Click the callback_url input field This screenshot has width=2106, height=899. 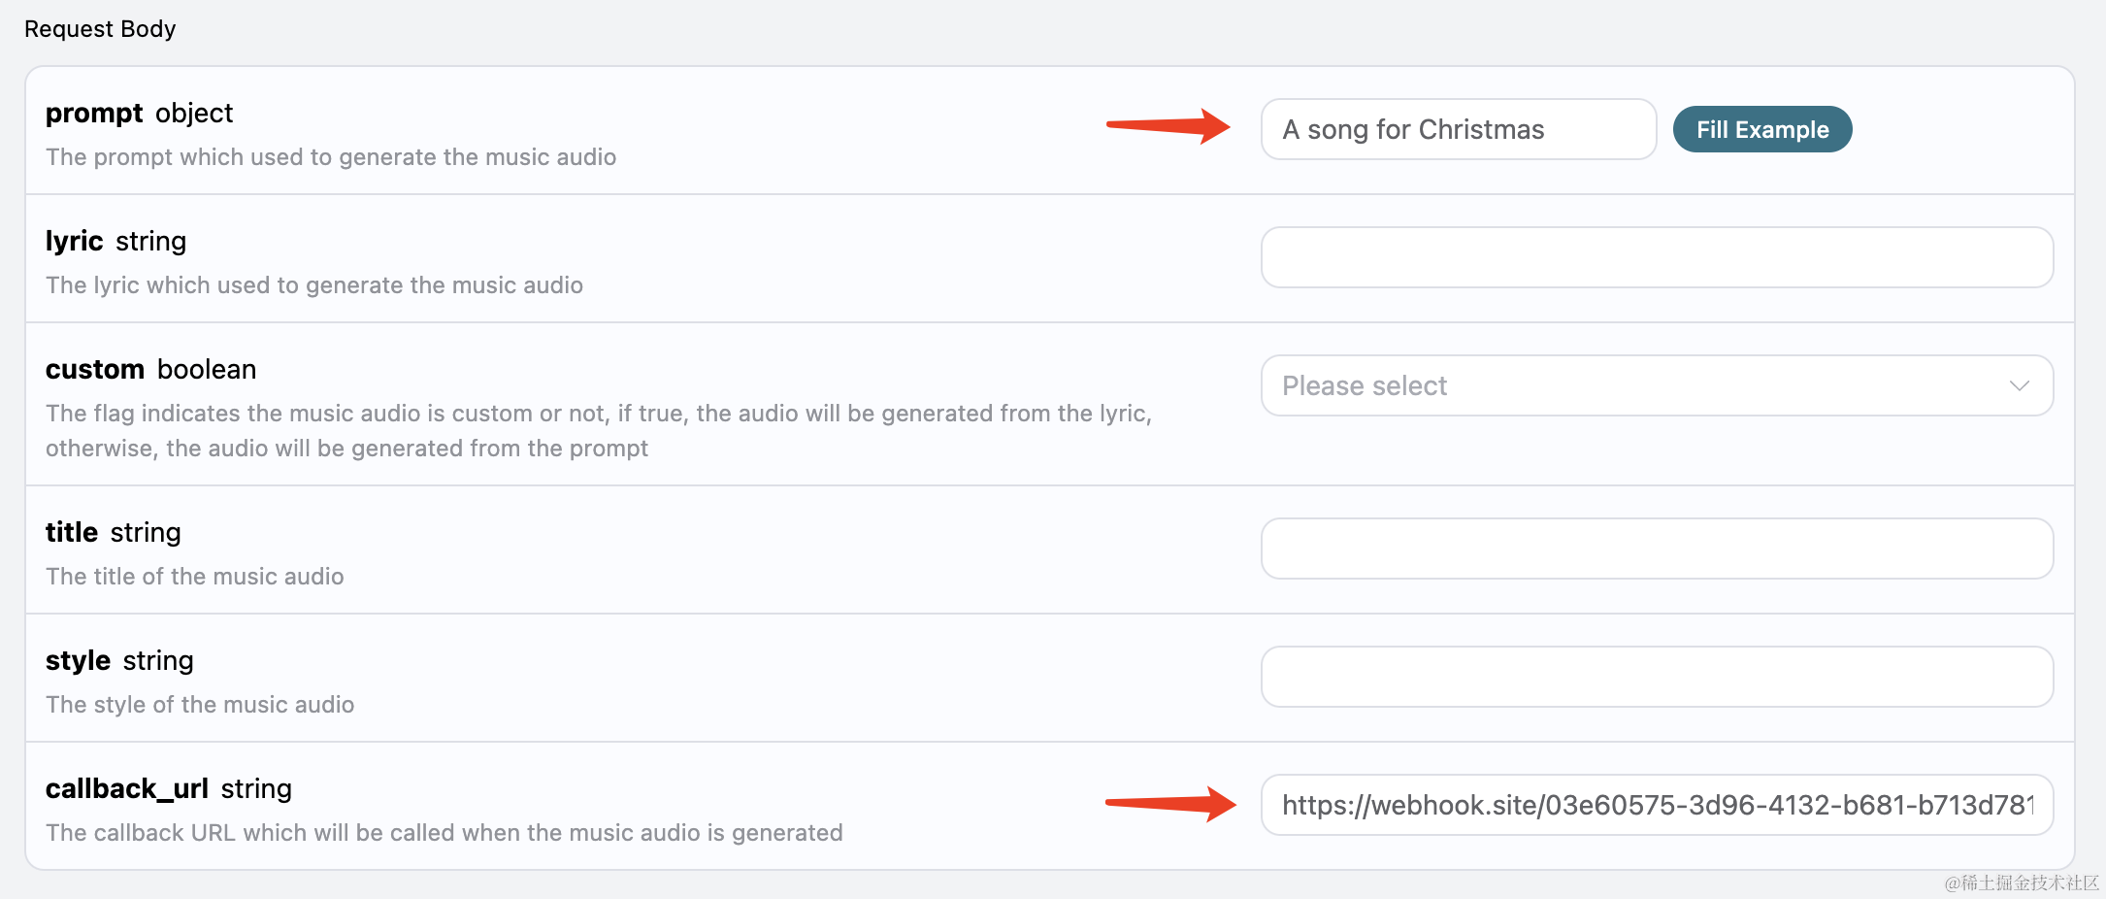pos(1657,805)
